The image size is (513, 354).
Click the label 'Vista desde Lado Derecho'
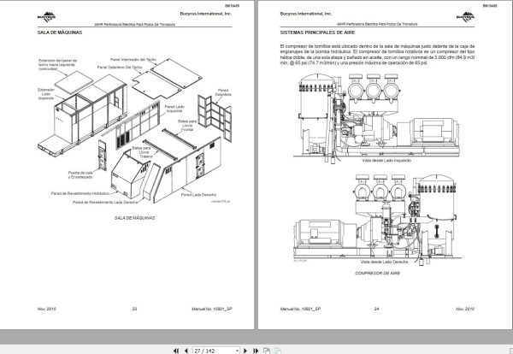click(x=384, y=262)
